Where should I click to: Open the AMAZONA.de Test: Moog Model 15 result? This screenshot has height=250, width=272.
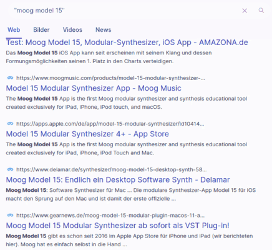[x=127, y=42]
